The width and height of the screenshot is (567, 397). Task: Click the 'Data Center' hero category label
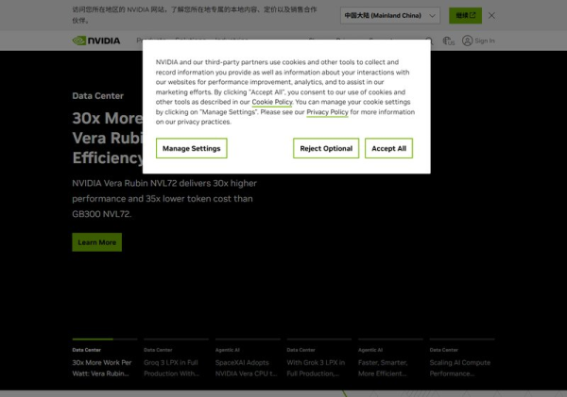coord(97,96)
